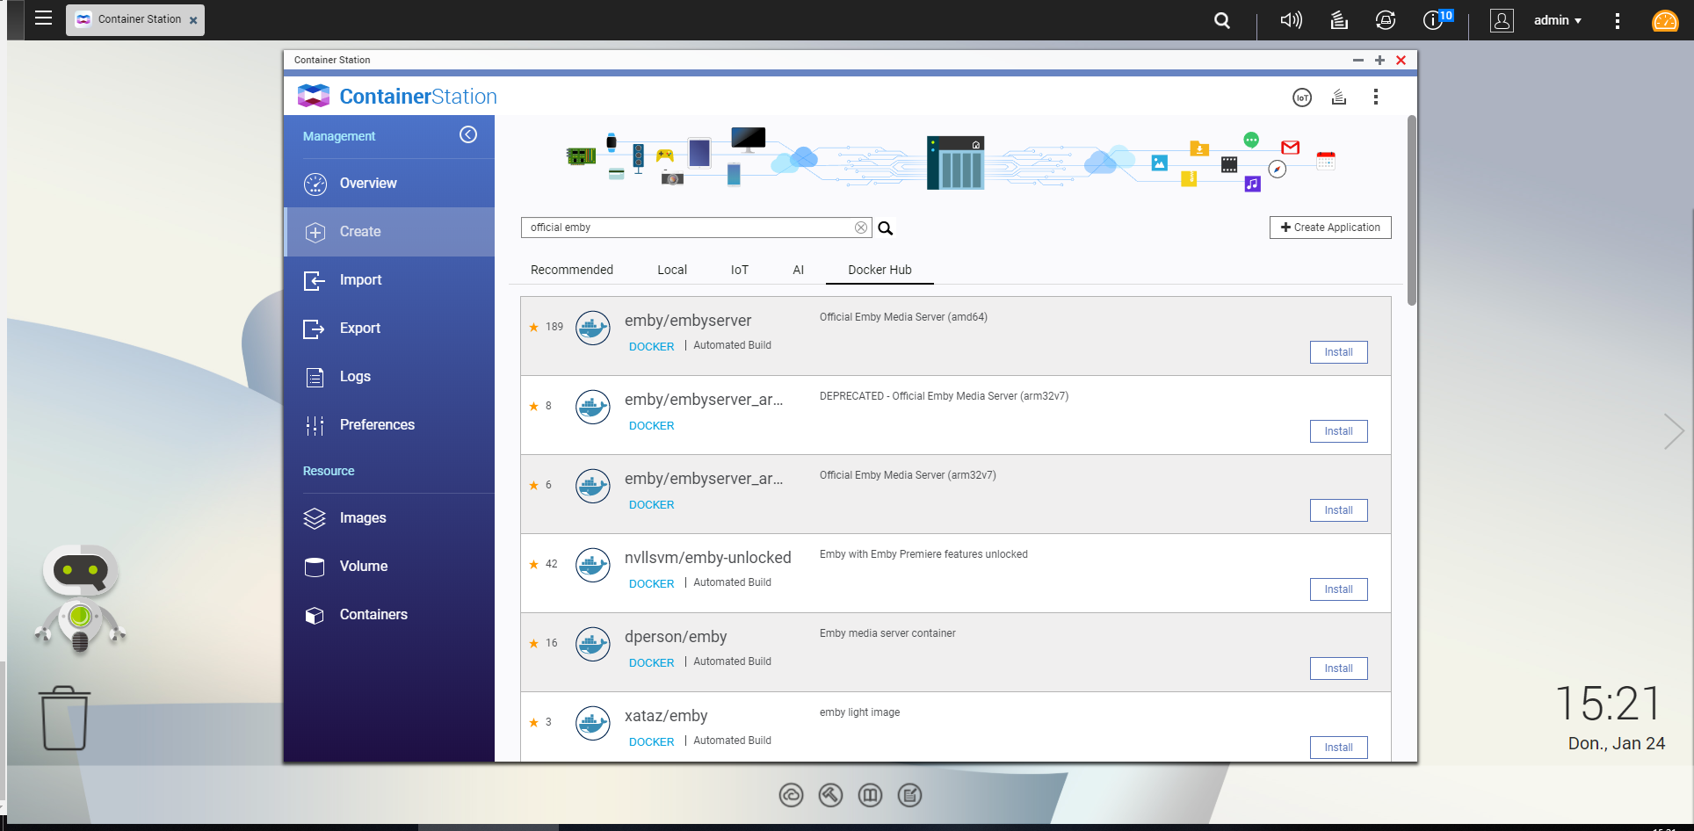Click the desktop search magnifier icon
The width and height of the screenshot is (1694, 831).
point(1222,20)
